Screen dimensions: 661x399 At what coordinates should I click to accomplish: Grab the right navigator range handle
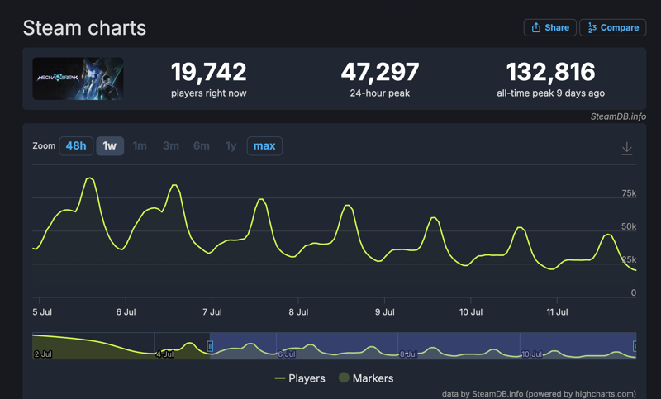point(635,346)
